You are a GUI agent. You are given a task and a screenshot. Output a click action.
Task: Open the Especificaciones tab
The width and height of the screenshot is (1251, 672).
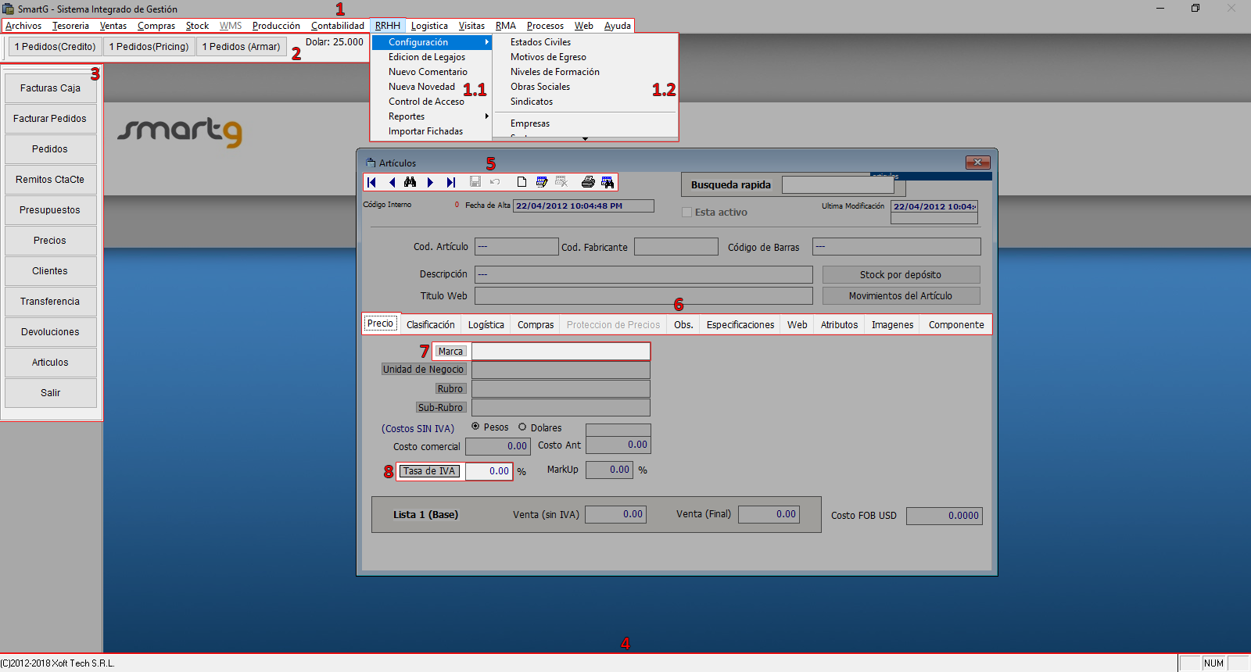click(740, 324)
